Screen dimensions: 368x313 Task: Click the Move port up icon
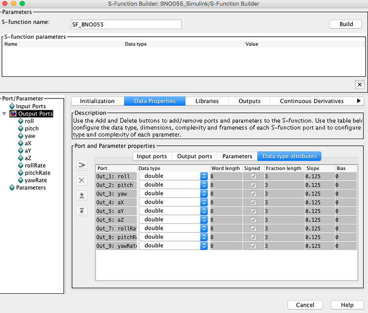(81, 195)
